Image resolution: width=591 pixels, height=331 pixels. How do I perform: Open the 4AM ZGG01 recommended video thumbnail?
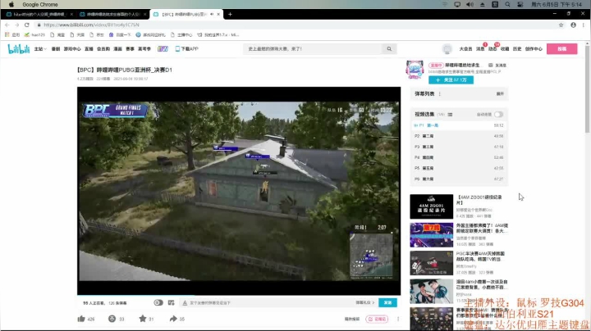[x=432, y=206]
